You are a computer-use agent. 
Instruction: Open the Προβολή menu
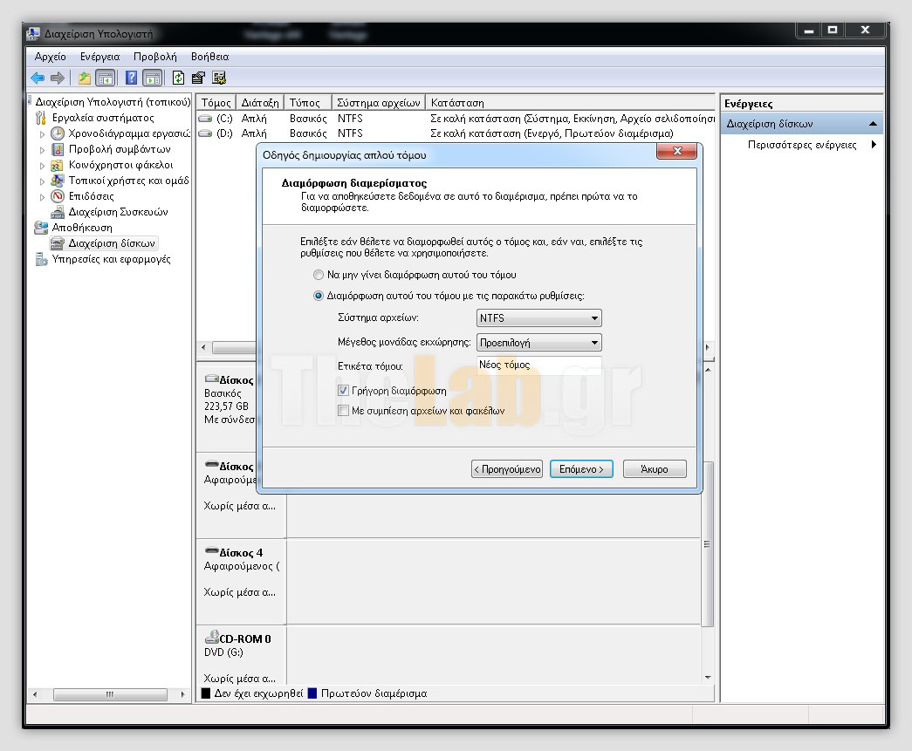click(x=154, y=57)
